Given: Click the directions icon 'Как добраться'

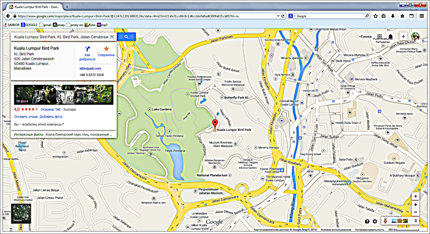Looking at the screenshot, I should pyautogui.click(x=87, y=49).
